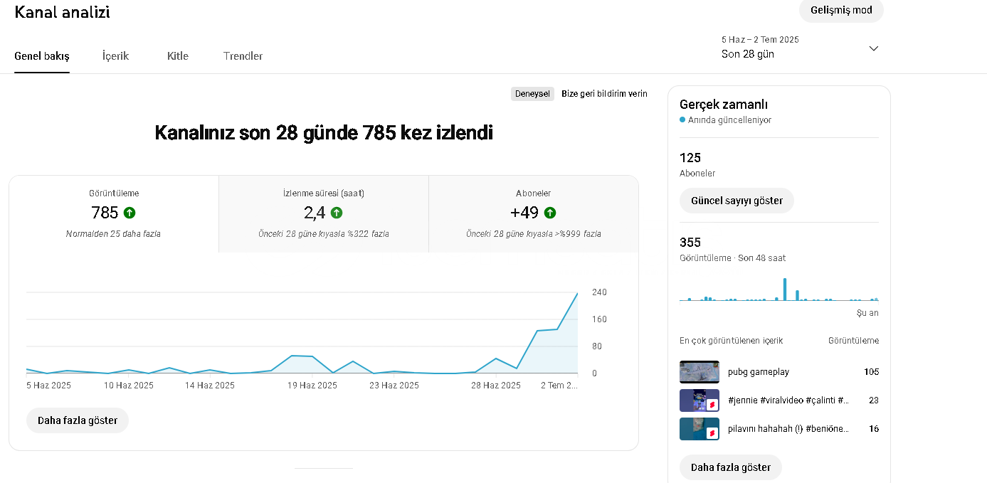Click "Güncel sayıyı göster" button

click(x=737, y=201)
